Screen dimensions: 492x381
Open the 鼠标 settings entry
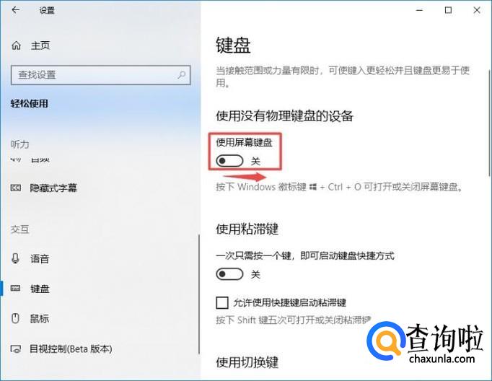[x=40, y=318]
